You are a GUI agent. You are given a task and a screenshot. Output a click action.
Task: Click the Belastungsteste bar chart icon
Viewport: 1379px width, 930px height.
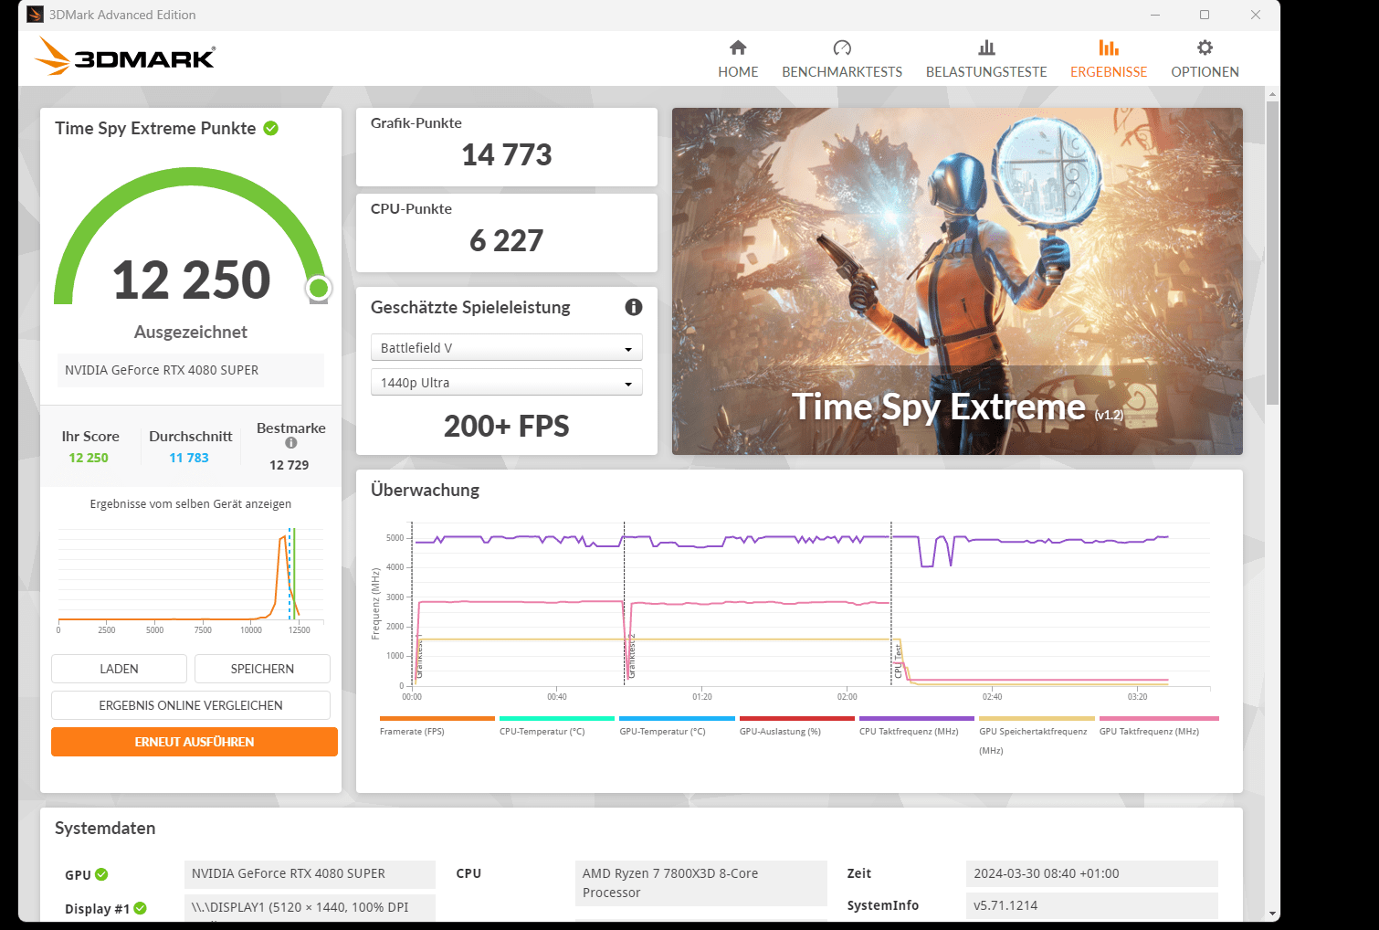tap(986, 48)
